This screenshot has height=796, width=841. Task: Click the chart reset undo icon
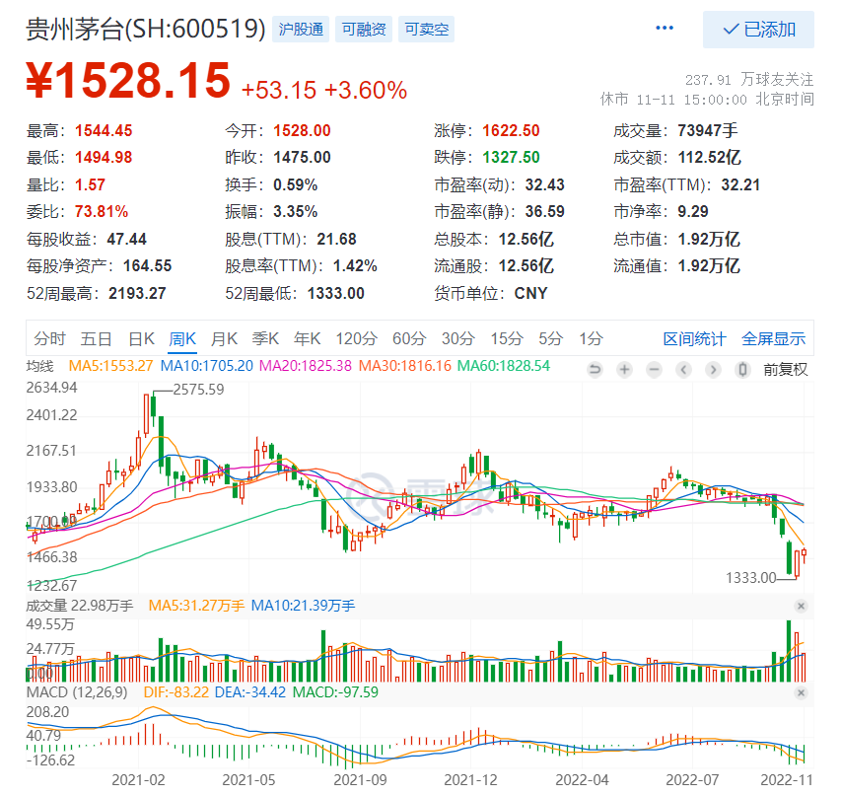(x=595, y=369)
